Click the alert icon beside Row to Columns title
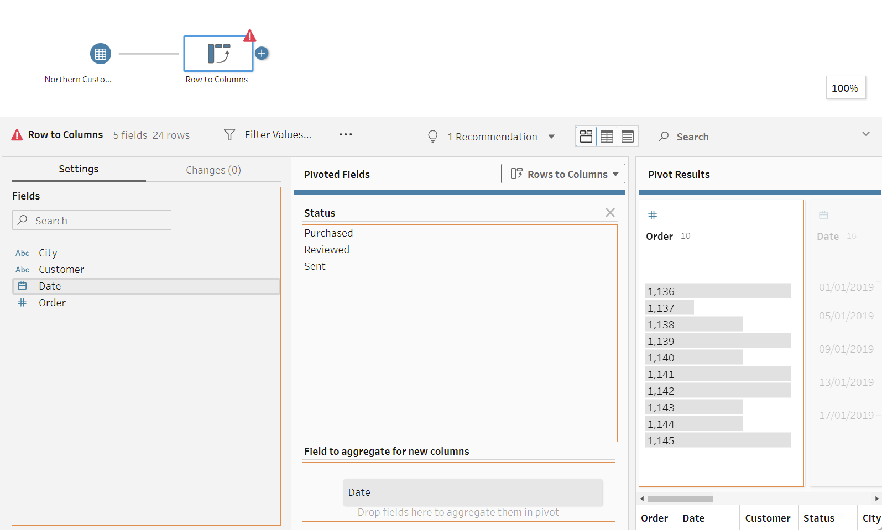This screenshot has height=530, width=882. (x=17, y=134)
